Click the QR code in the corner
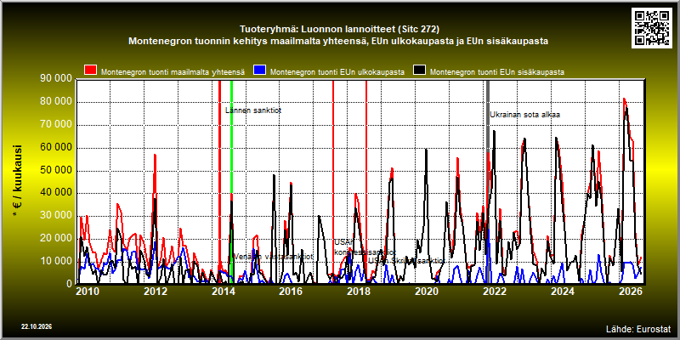The height and width of the screenshot is (340, 680). (x=654, y=27)
